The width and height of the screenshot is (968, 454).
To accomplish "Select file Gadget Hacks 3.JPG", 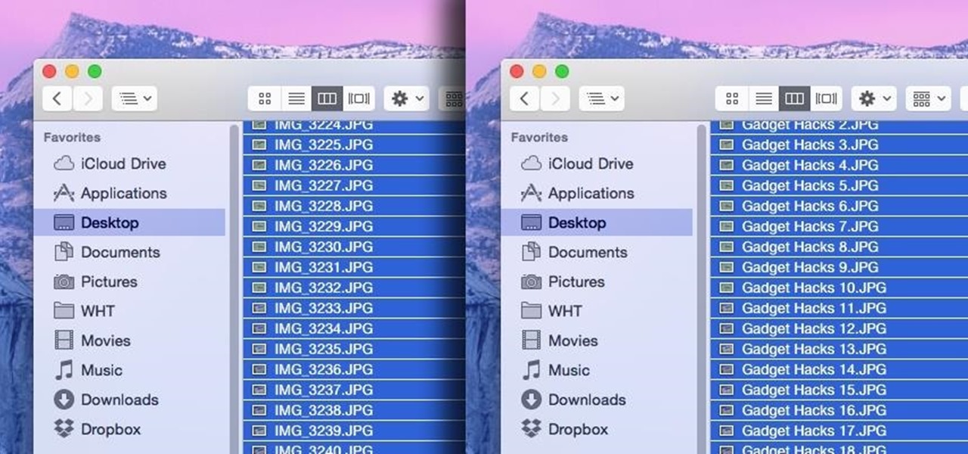I will (x=839, y=145).
